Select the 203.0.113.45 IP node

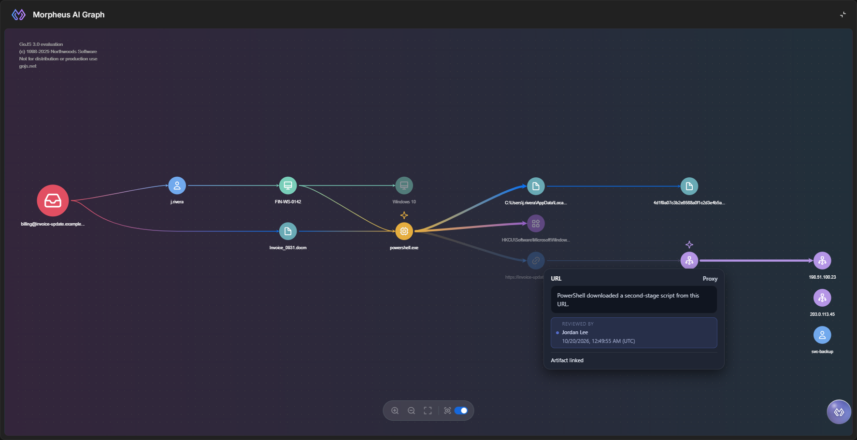822,298
